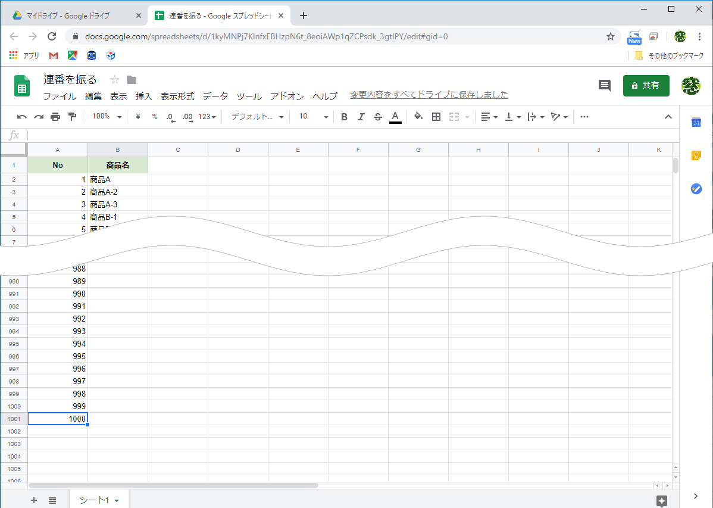Click the horizontal scrollbar thumb

tap(173, 486)
